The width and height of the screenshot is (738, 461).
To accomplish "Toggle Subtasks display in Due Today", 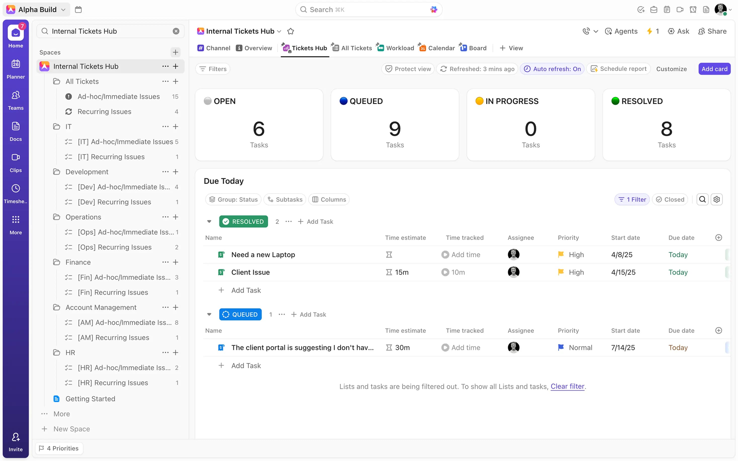I will pos(285,199).
